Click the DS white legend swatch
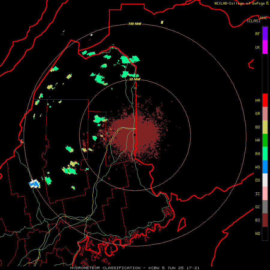The height and width of the screenshot is (270, 270). pos(265,180)
